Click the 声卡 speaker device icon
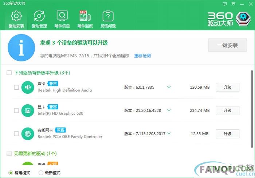This screenshot has height=178, width=255. (x=27, y=88)
